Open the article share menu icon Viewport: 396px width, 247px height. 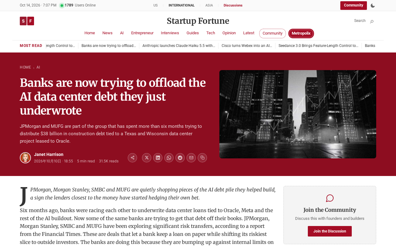(132, 158)
